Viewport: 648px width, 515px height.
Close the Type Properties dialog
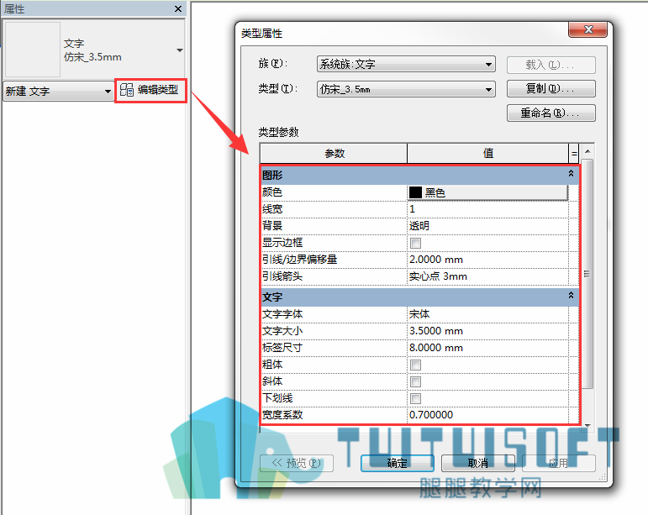[587, 29]
